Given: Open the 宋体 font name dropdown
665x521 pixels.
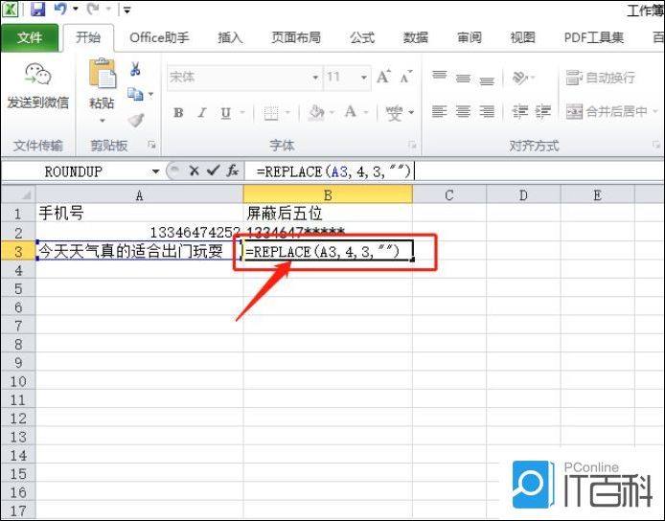Looking at the screenshot, I should point(315,78).
